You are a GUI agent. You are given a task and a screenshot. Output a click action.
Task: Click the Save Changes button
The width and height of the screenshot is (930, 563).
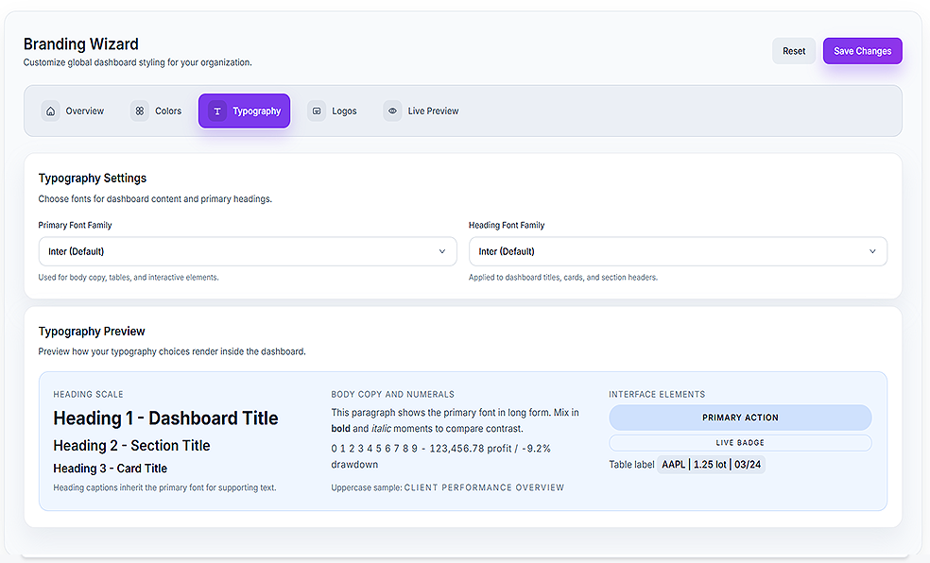point(862,51)
